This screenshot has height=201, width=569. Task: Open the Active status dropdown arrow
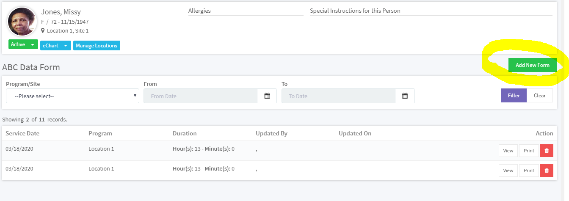pyautogui.click(x=33, y=45)
